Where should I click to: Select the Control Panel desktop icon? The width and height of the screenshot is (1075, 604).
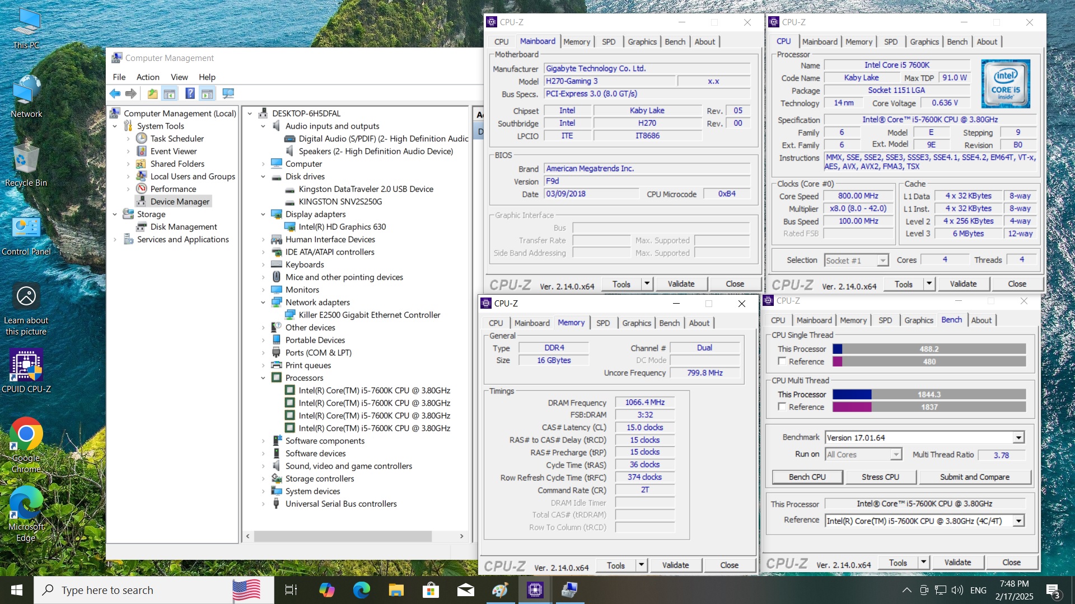pyautogui.click(x=26, y=236)
